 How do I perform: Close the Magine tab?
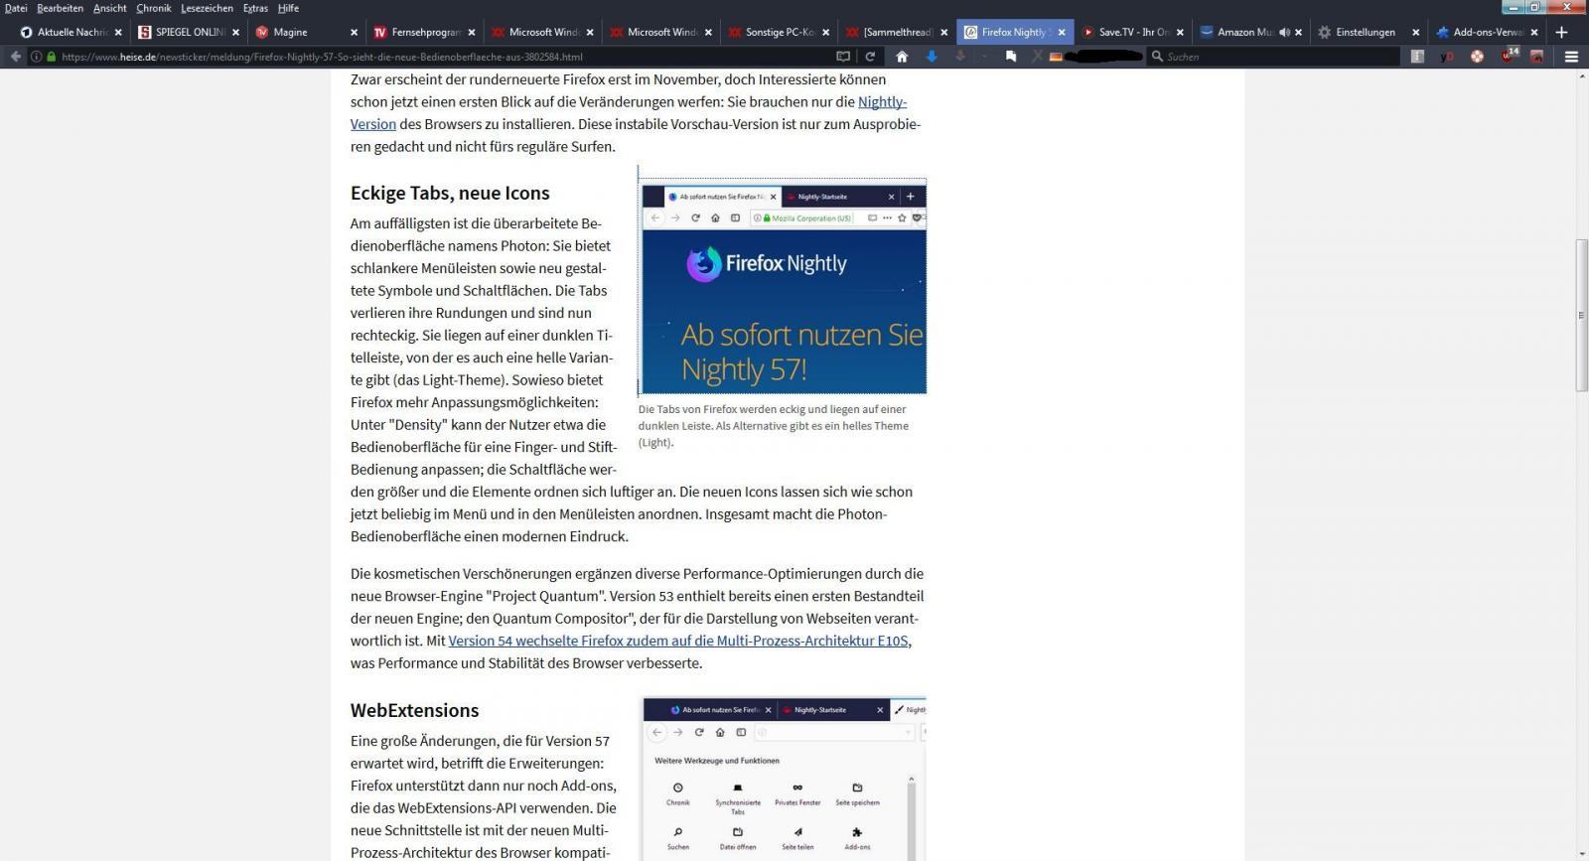[355, 32]
